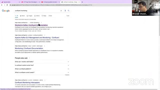Switch to Exploring Kafka Internals tab
This screenshot has width=160, height=90.
coord(50,2)
